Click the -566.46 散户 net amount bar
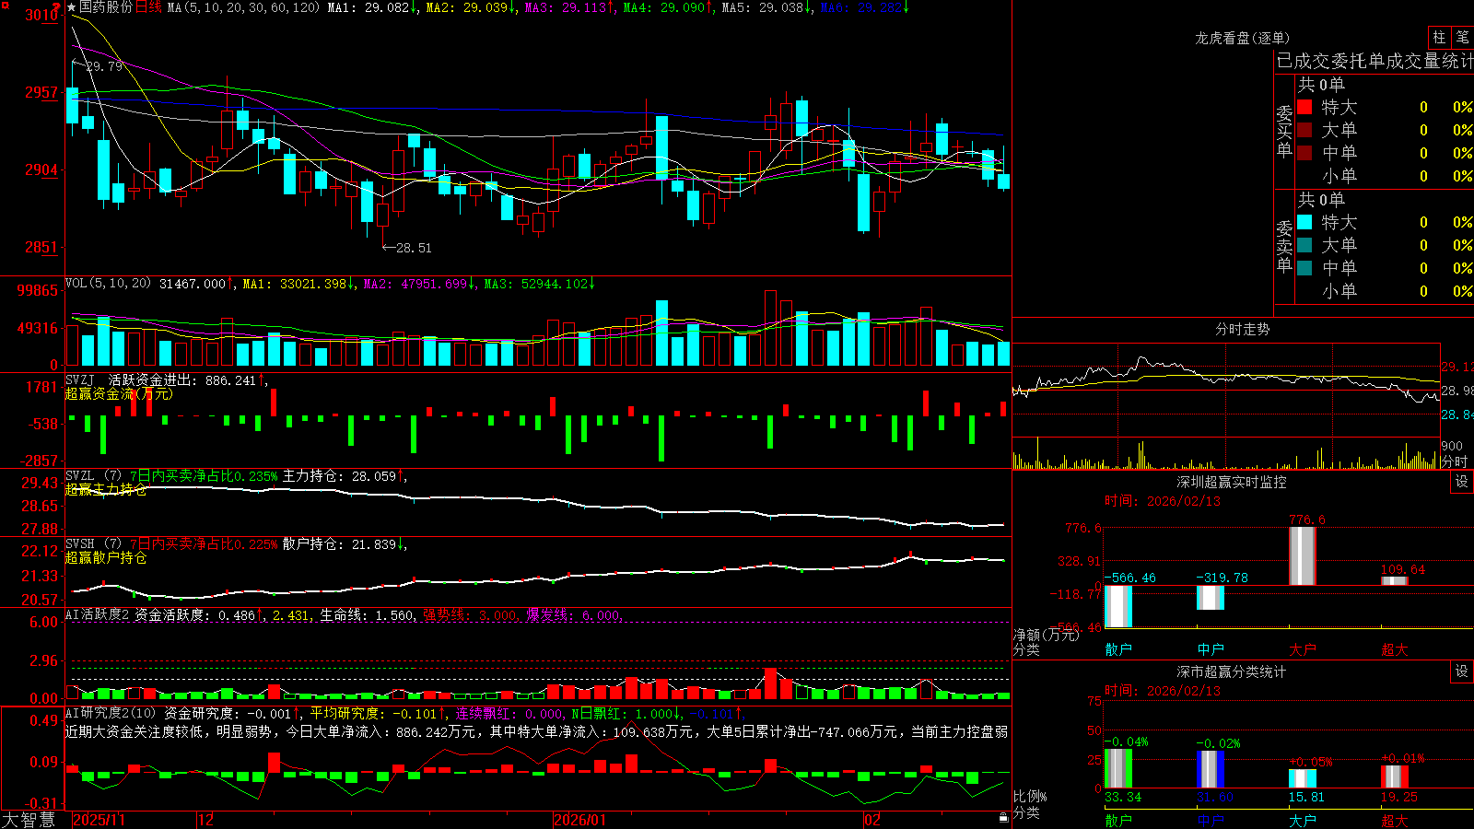The height and width of the screenshot is (829, 1474). pyautogui.click(x=1117, y=606)
